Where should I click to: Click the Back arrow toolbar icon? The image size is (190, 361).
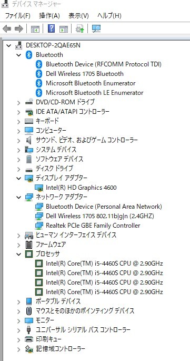point(7,29)
